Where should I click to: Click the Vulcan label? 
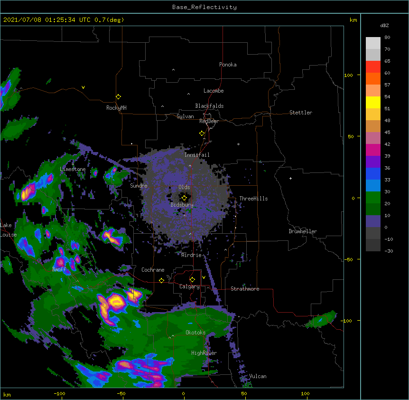[258, 376]
